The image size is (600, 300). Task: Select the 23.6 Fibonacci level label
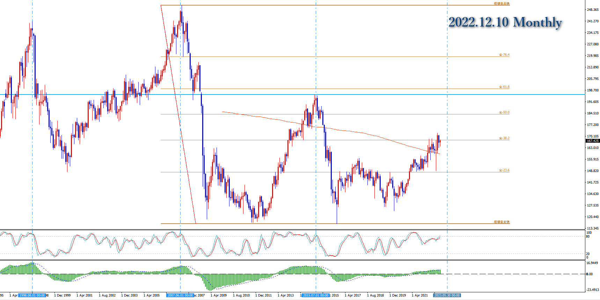tap(504, 170)
